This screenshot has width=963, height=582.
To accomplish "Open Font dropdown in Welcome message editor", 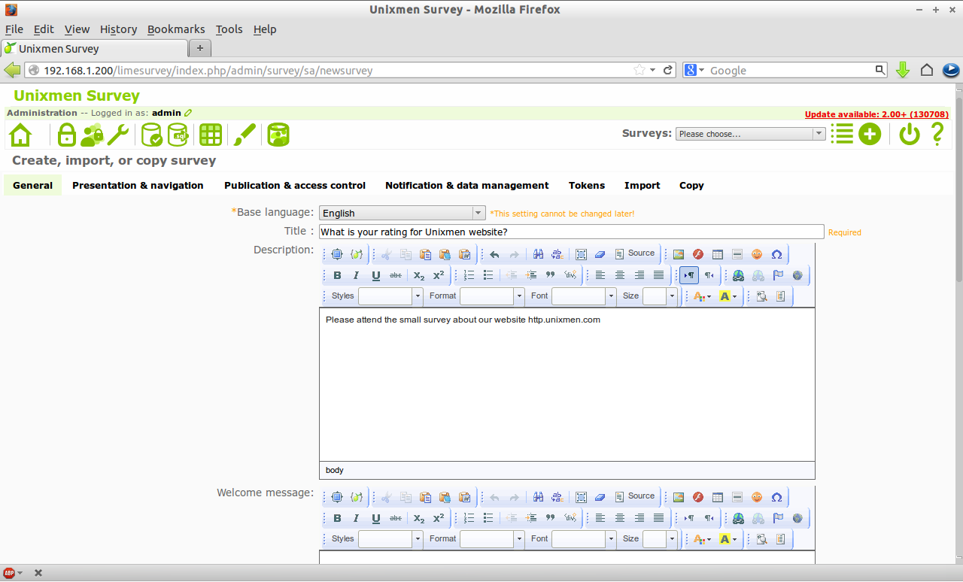I will click(x=584, y=539).
